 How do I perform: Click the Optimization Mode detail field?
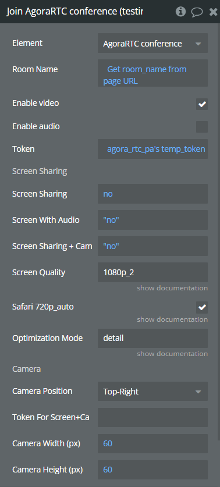tap(152, 338)
